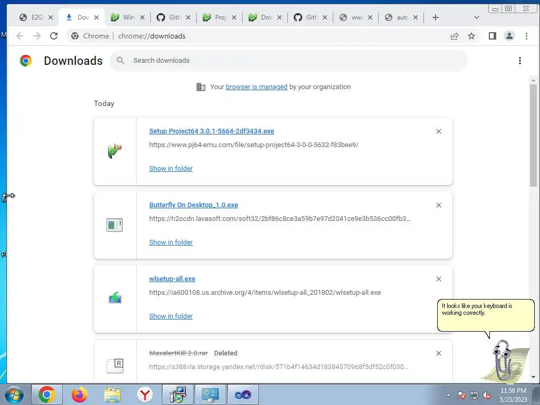Open Chrome from the taskbar
540x405 pixels.
(x=47, y=394)
